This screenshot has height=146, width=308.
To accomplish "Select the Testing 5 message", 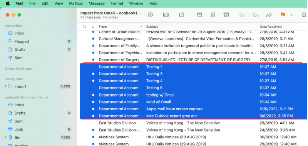I will (x=193, y=88).
